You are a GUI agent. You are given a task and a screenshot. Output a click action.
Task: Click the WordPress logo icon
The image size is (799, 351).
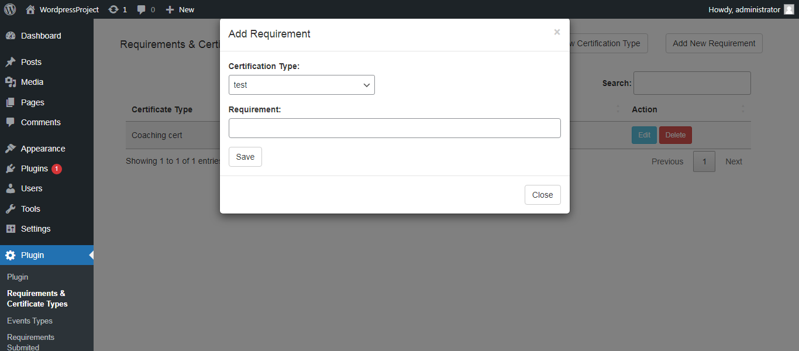coord(9,9)
